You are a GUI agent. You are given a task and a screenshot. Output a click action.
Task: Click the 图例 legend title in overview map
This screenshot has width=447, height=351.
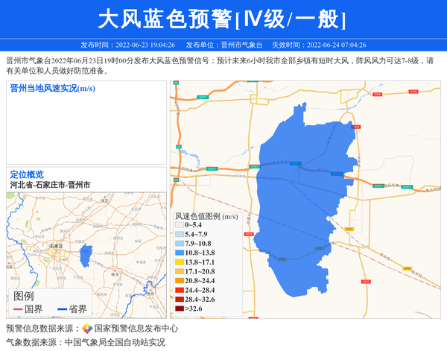pyautogui.click(x=23, y=297)
